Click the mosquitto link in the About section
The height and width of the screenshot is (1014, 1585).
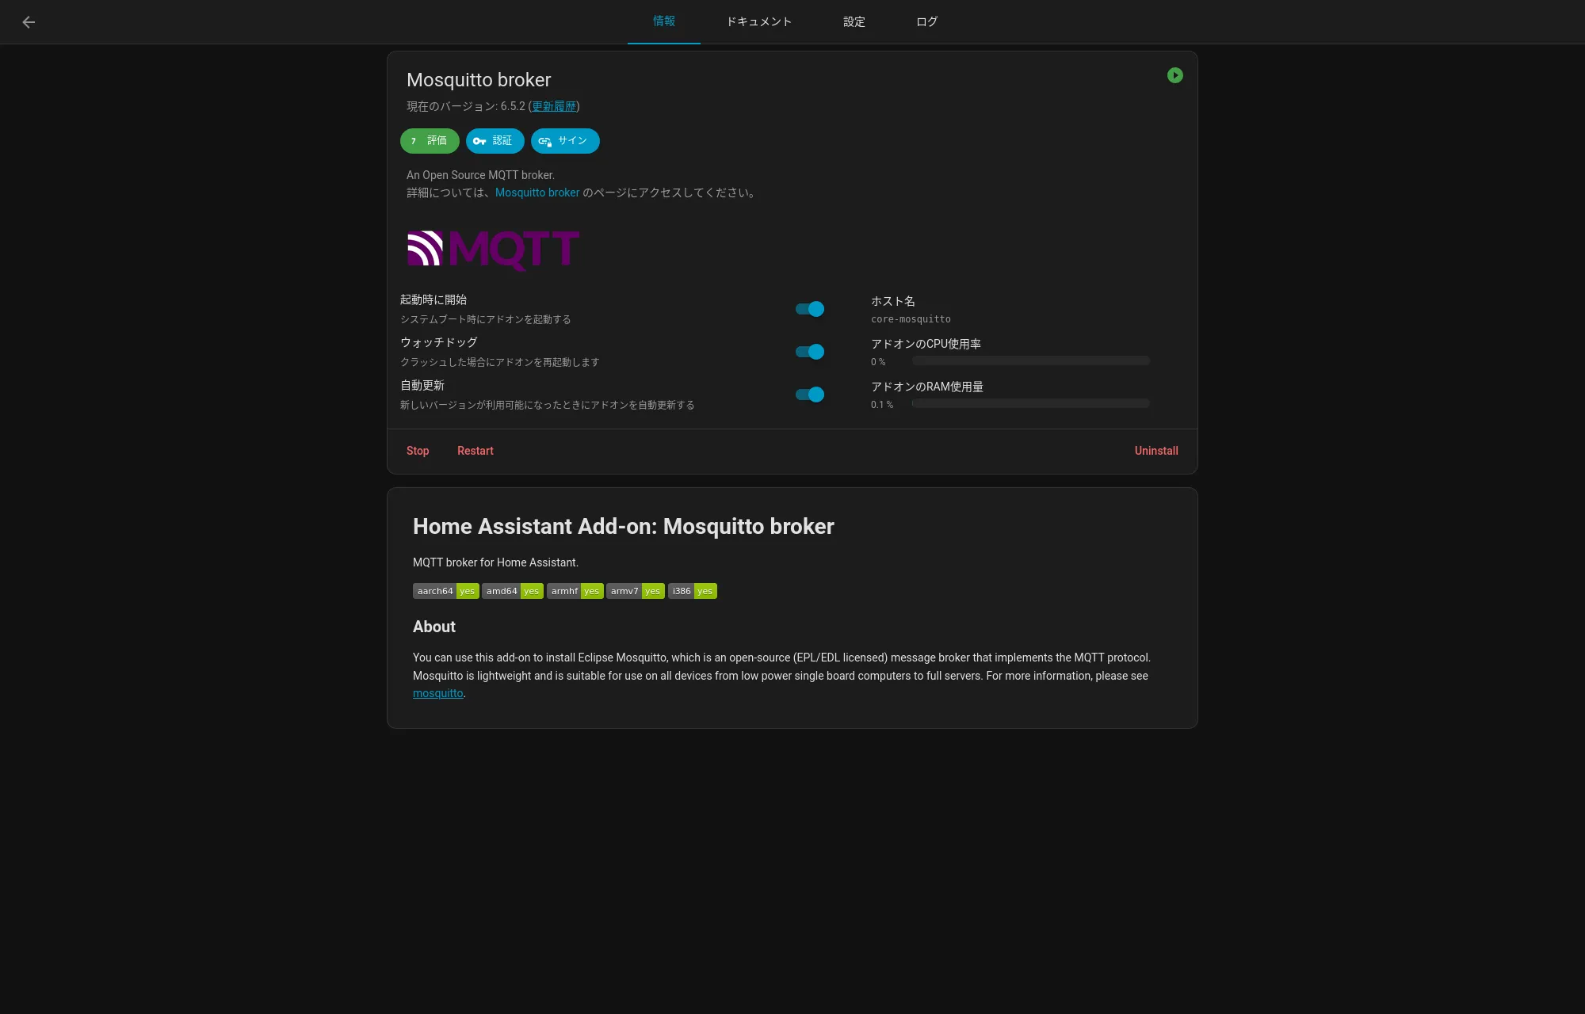[437, 693]
